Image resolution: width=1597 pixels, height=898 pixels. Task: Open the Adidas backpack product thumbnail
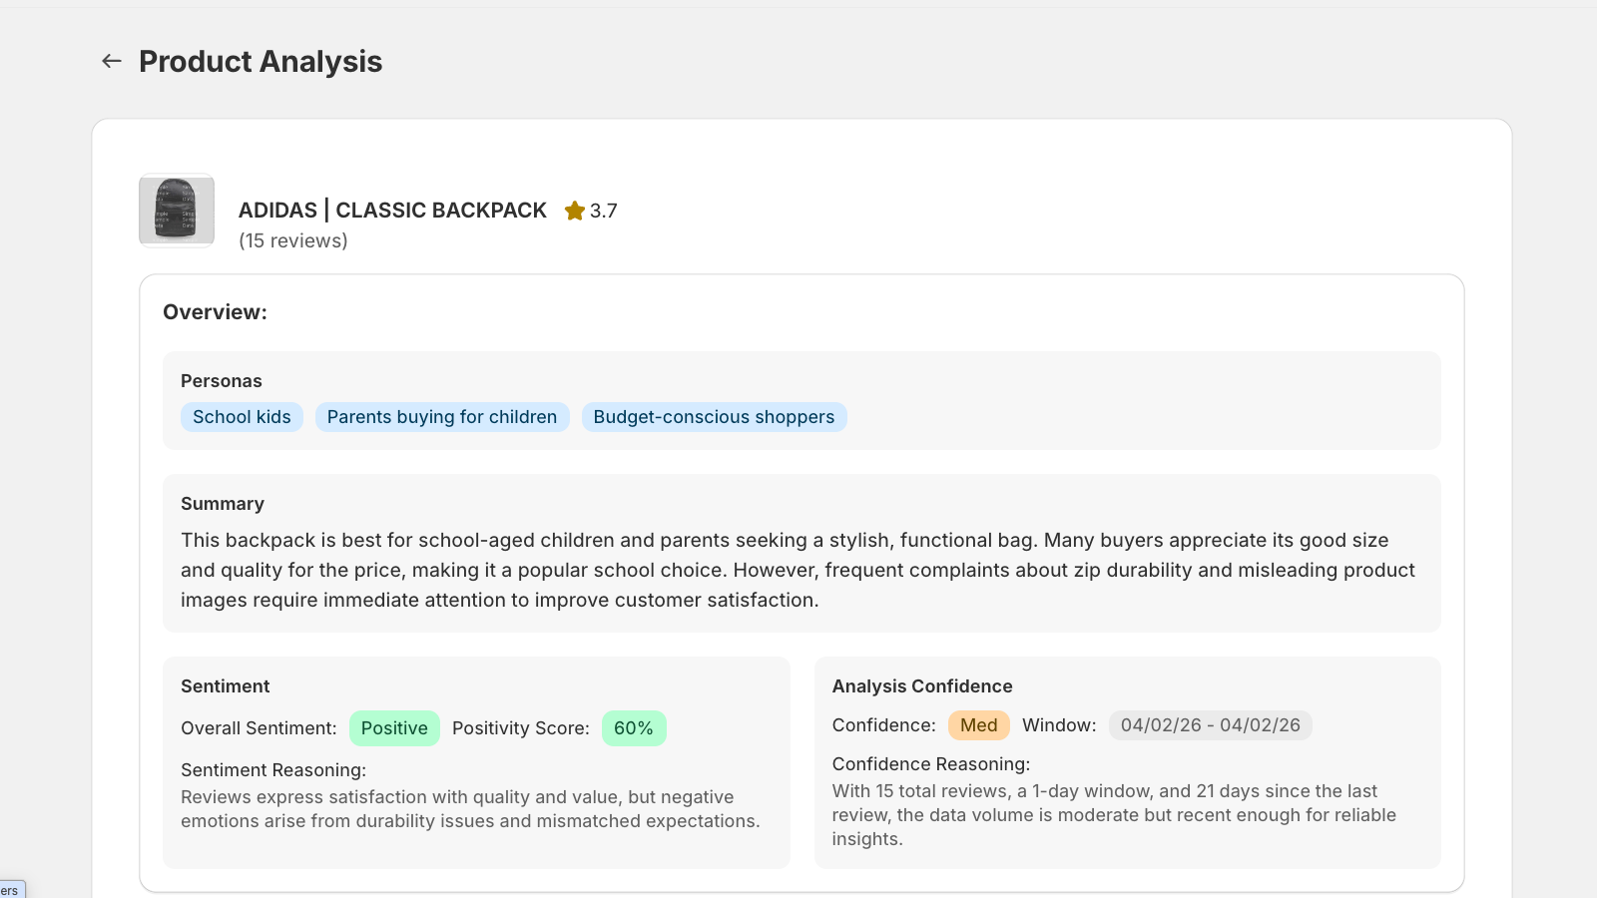coord(177,211)
